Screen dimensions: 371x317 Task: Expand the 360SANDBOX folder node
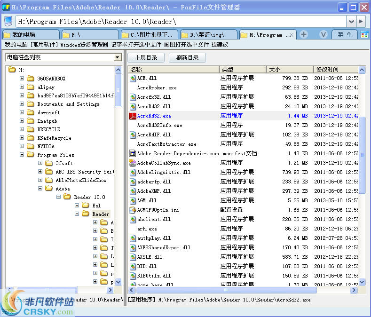coord(22,79)
